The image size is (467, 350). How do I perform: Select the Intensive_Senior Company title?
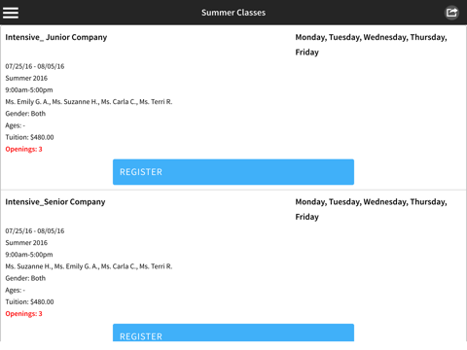tap(55, 202)
